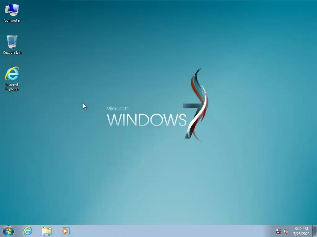Open Windows Explorer from the taskbar

[47, 231]
